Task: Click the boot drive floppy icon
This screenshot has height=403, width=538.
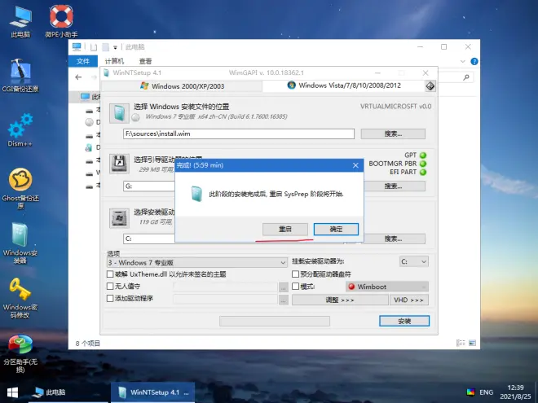Action: click(x=119, y=164)
